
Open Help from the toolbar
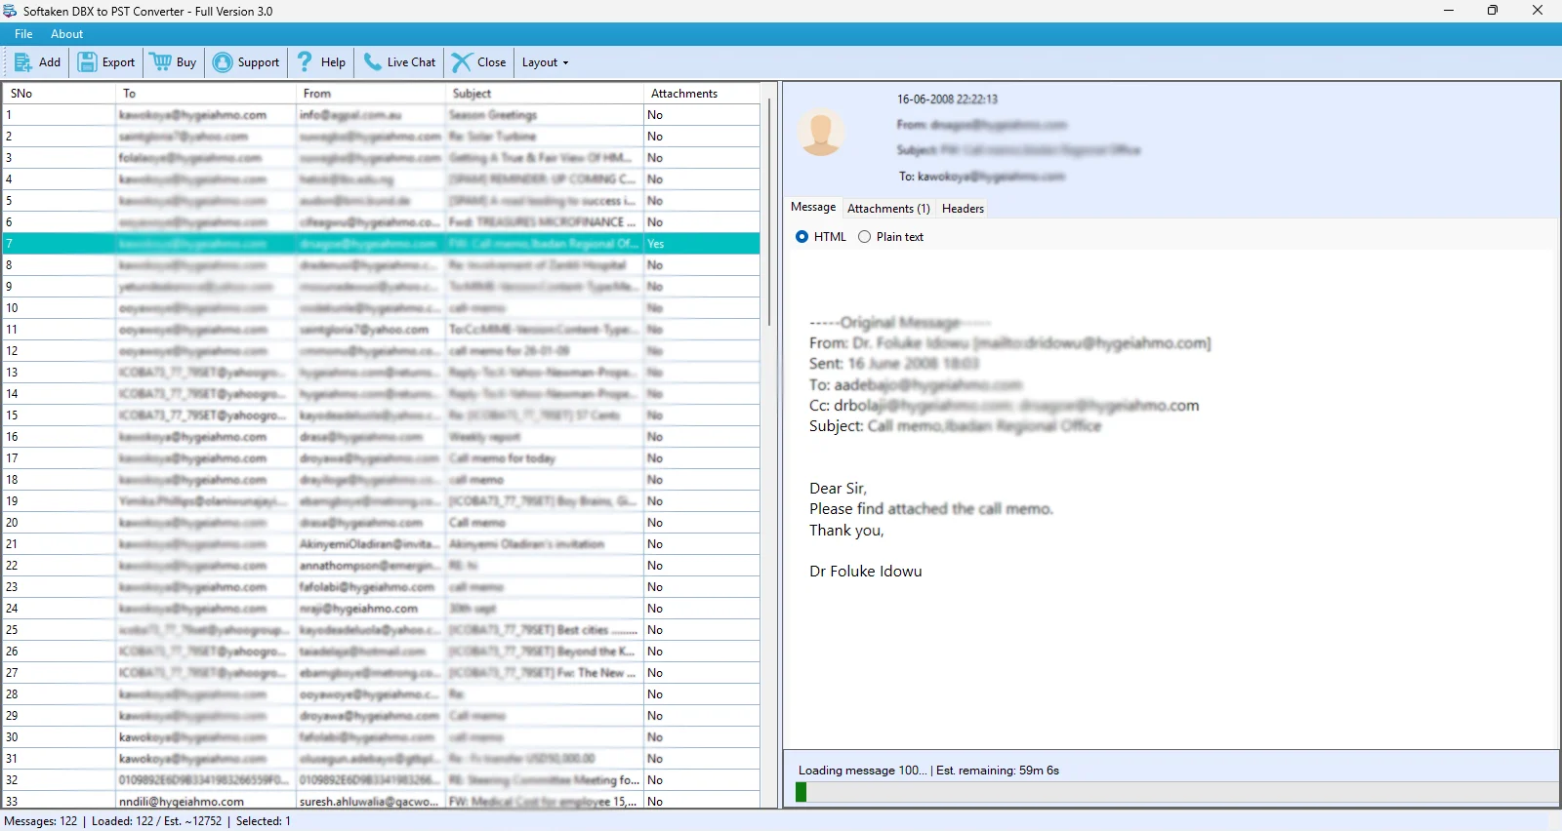321,62
